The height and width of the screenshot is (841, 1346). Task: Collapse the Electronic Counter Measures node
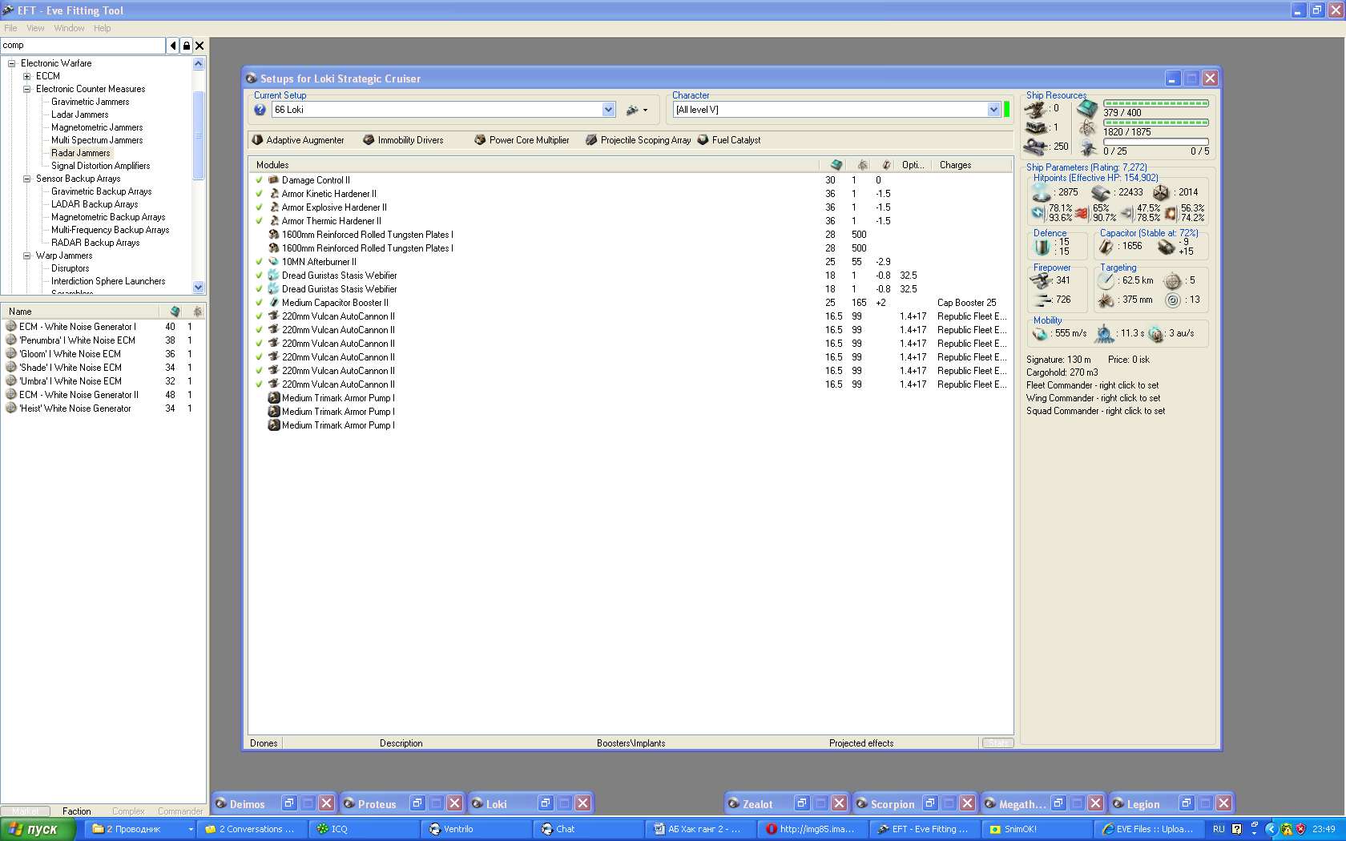(x=26, y=89)
